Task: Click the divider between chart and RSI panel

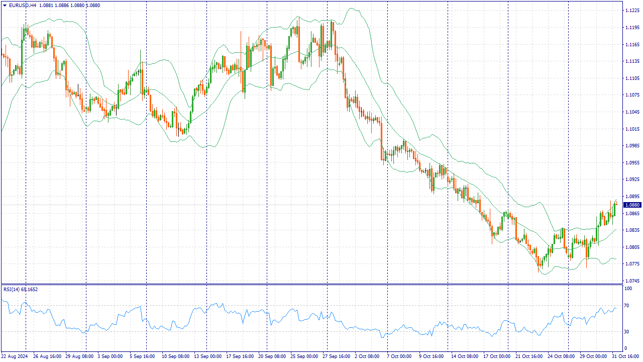Action: 311,285
